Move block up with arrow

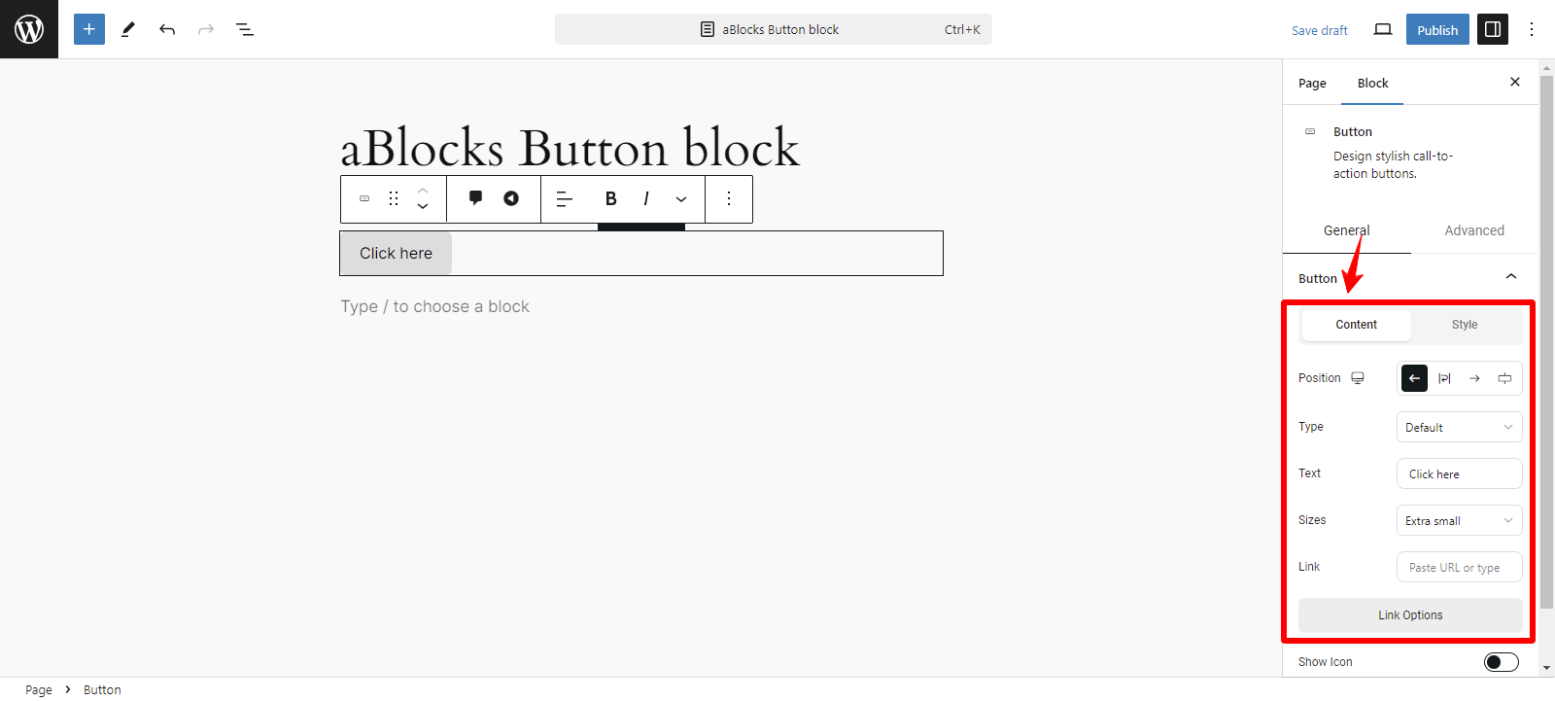pyautogui.click(x=423, y=190)
